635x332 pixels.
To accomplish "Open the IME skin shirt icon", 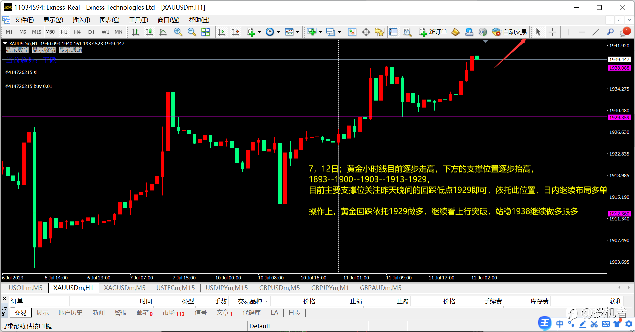I will click(x=617, y=324).
